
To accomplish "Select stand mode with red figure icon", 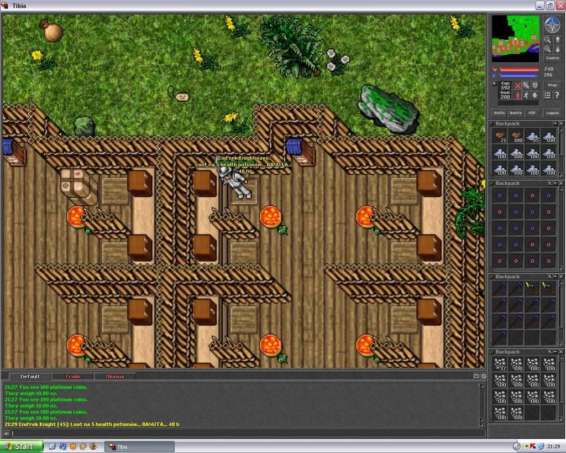I will [517, 95].
